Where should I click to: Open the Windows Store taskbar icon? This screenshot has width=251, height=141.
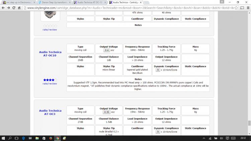(44, 138)
